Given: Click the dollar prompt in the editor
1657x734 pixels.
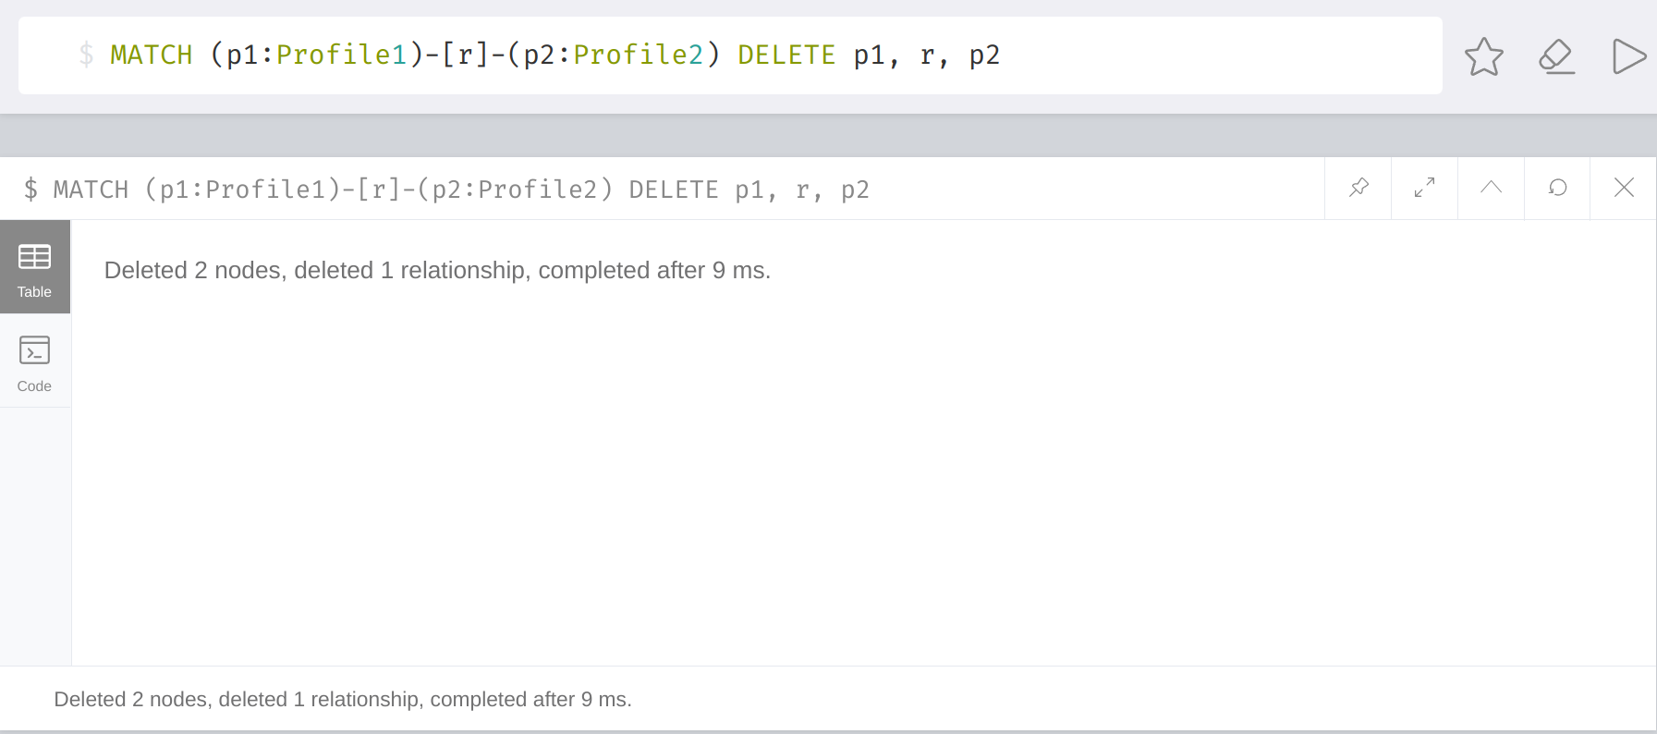Looking at the screenshot, I should [86, 55].
